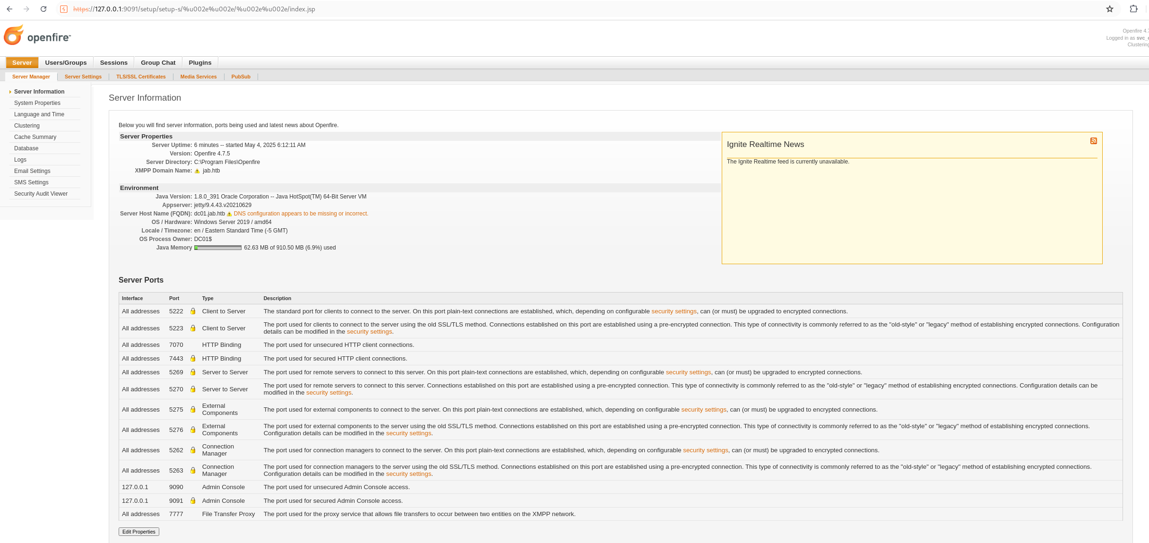Select System Properties in sidebar

click(x=37, y=103)
